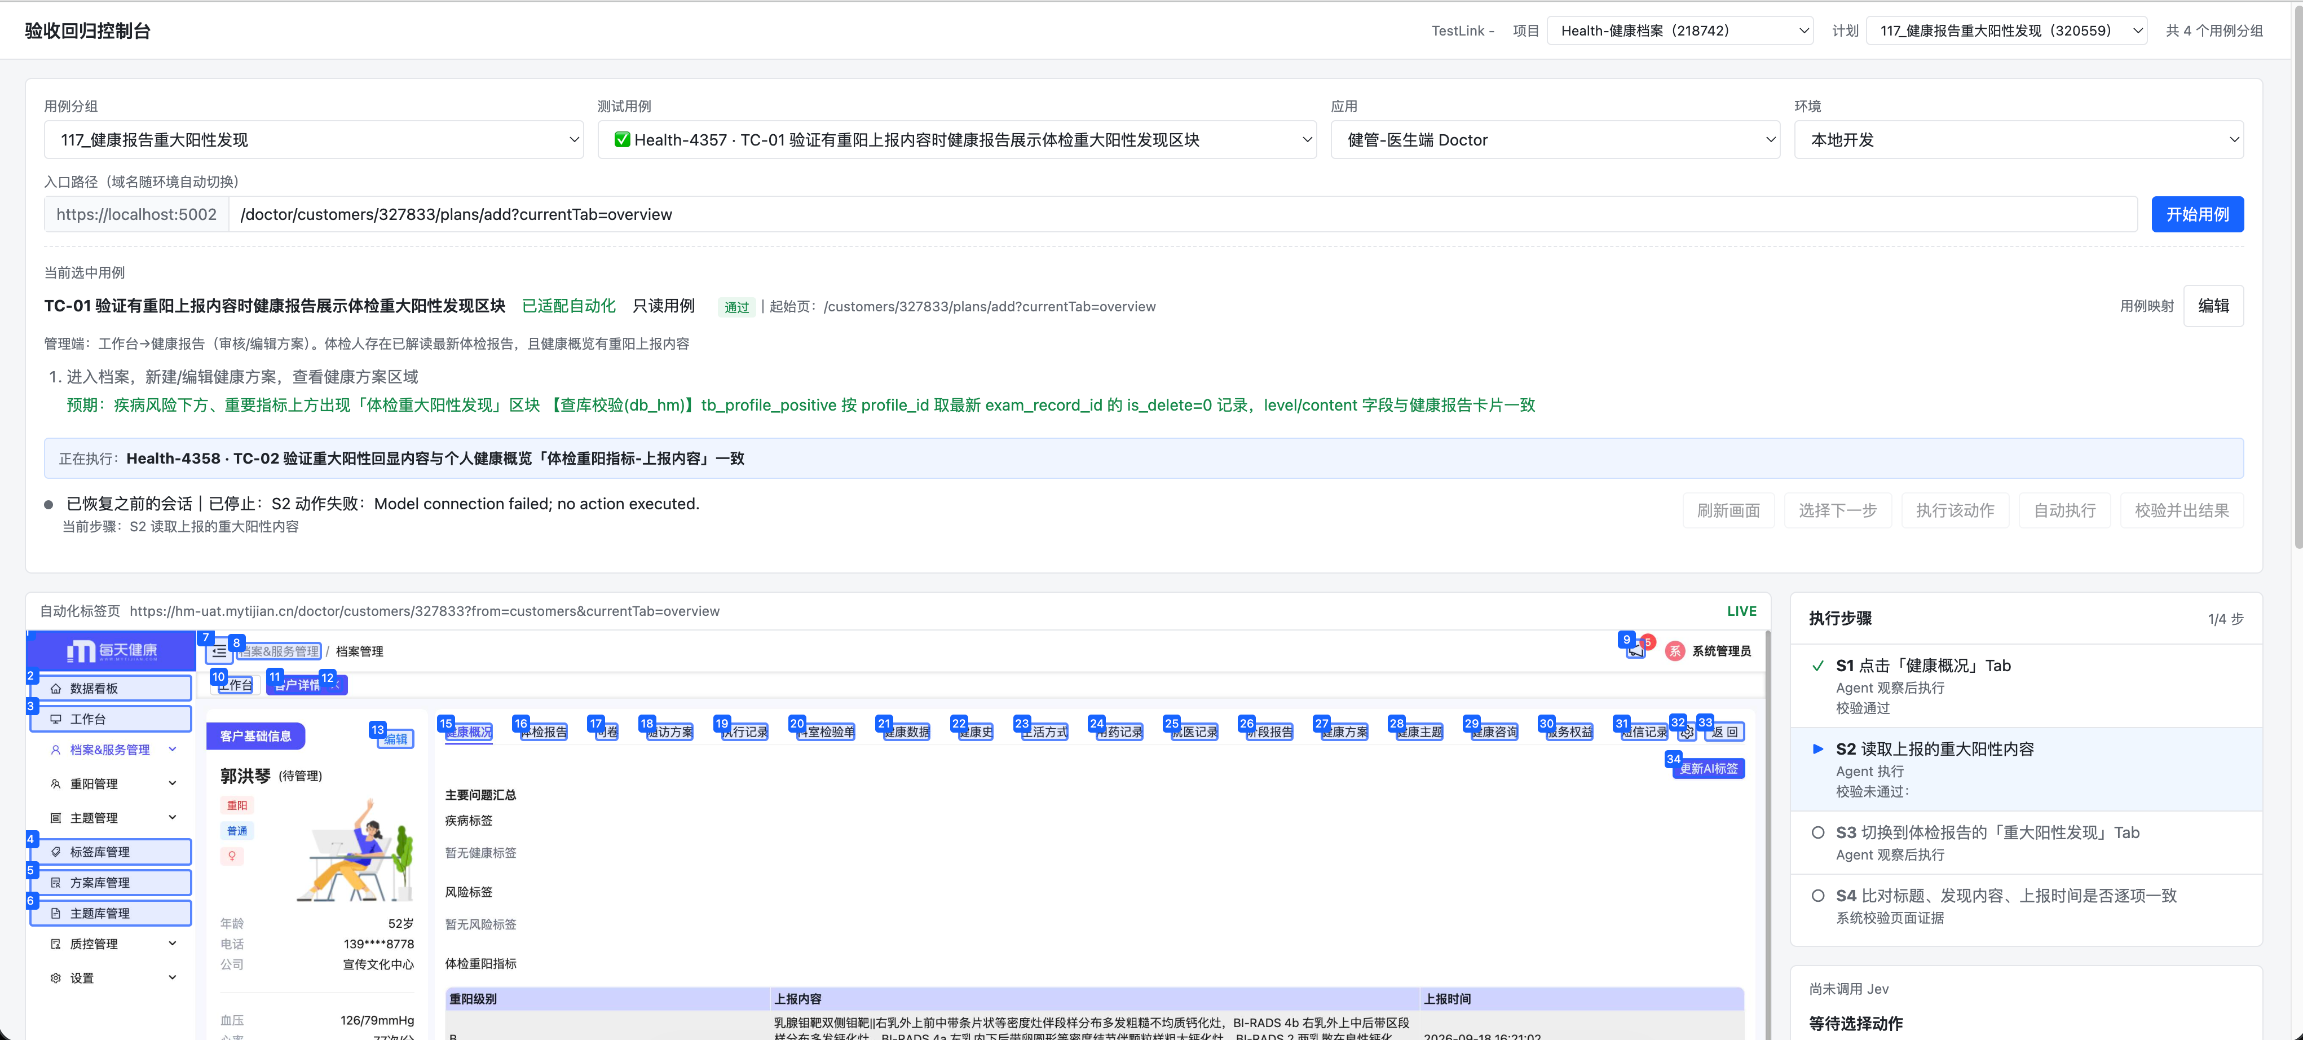2303x1040 pixels.
Task: Switch to the 随访方案 tab
Action: (669, 733)
